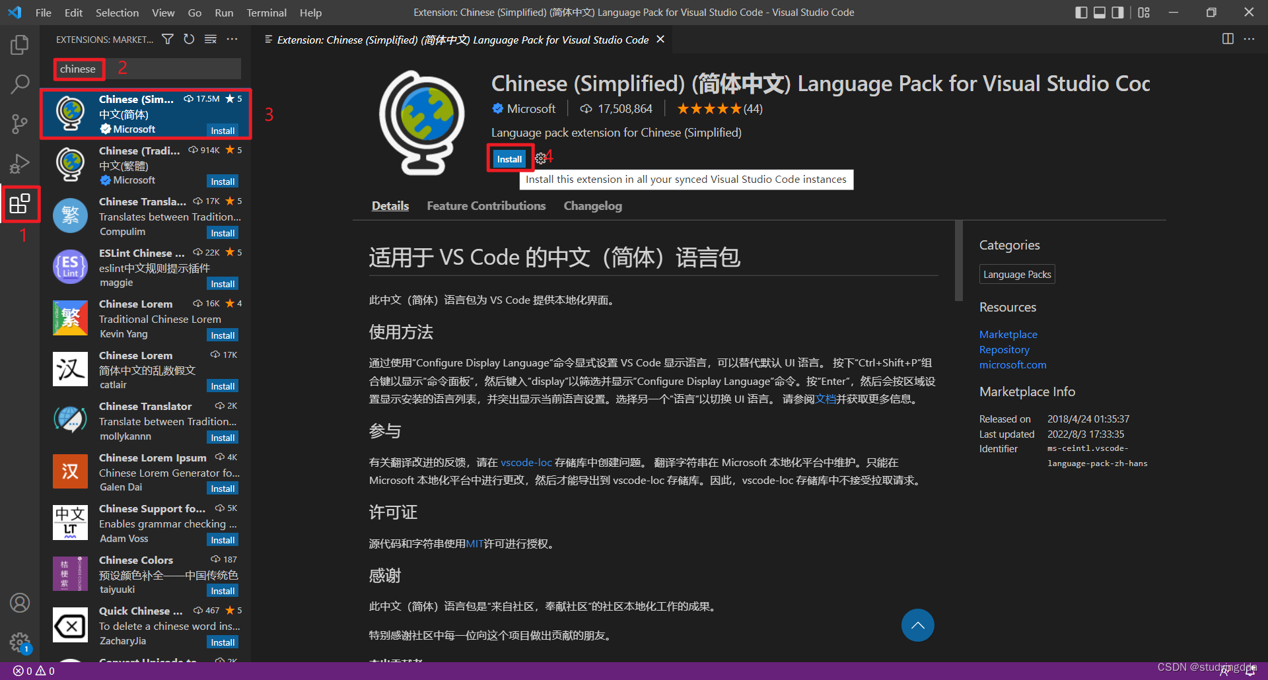The width and height of the screenshot is (1268, 680).
Task: Open the Language Packs category
Action: coord(1017,274)
